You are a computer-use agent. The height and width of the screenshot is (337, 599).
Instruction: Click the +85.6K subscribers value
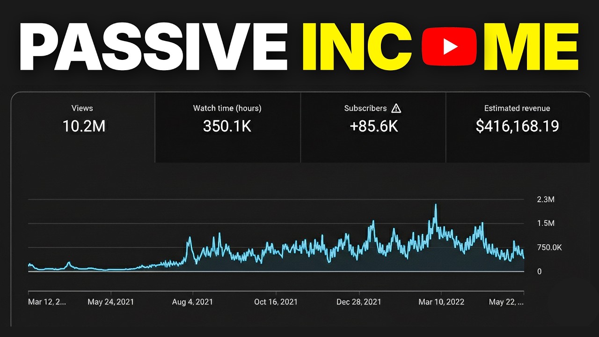point(374,126)
